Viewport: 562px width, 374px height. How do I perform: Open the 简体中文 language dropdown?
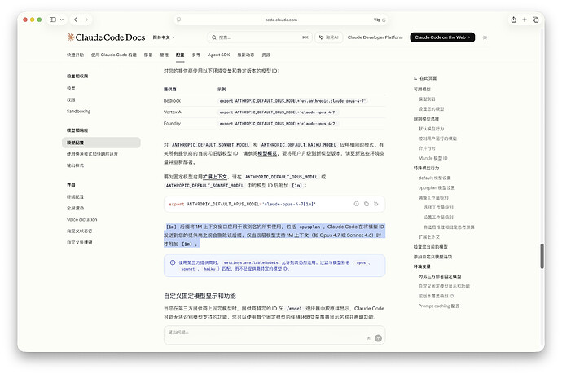pyautogui.click(x=164, y=37)
